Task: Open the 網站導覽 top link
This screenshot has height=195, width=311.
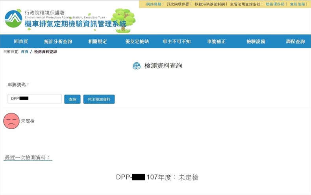Action: 154,4
